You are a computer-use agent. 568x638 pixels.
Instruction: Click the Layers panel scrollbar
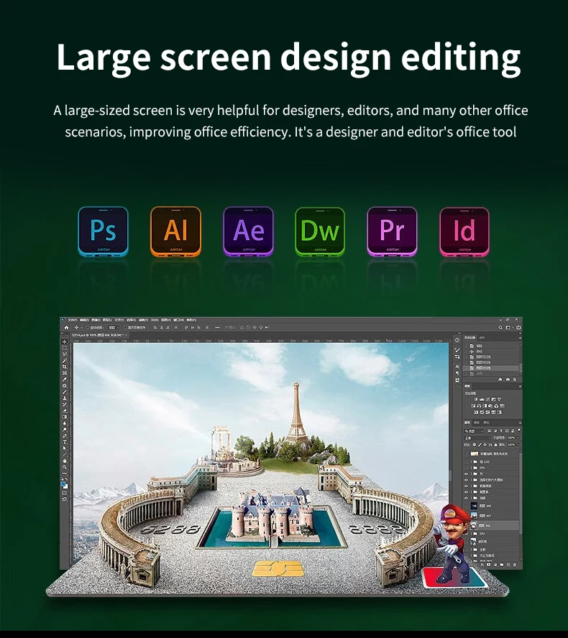coord(521,493)
